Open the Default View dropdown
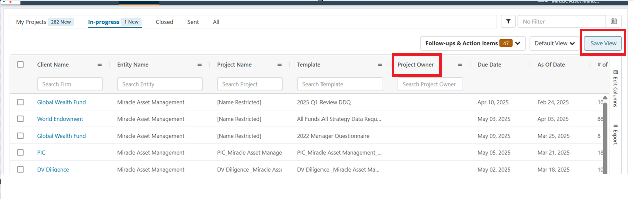Screen dimensions: 633x199 (555, 43)
